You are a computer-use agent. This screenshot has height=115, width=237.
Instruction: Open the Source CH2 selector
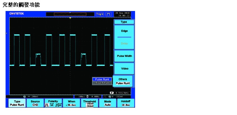point(35,103)
